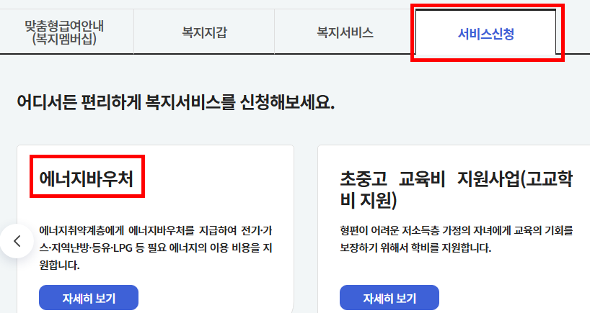Click 자세히 보기 under 에너지바우처
Image resolution: width=590 pixels, height=313 pixels.
(89, 298)
